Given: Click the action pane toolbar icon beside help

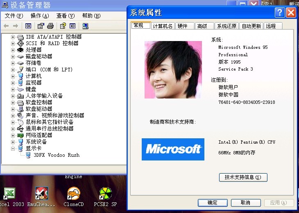Looking at the screenshot, I should 72,26.
